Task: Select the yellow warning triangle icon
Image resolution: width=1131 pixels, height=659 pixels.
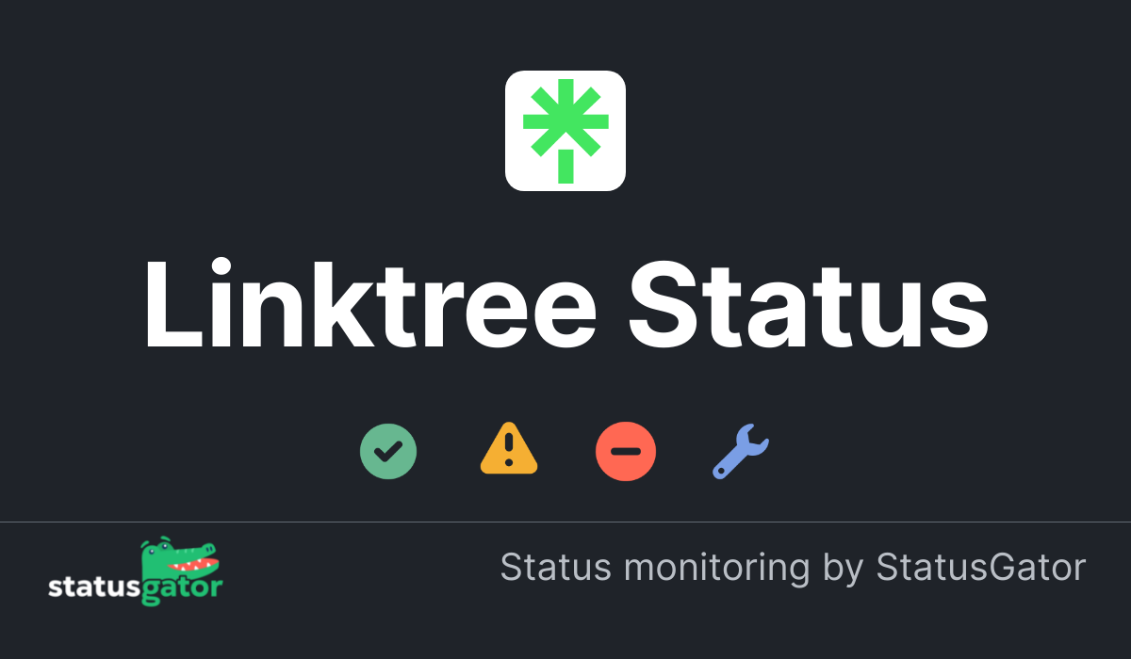Action: [x=509, y=448]
